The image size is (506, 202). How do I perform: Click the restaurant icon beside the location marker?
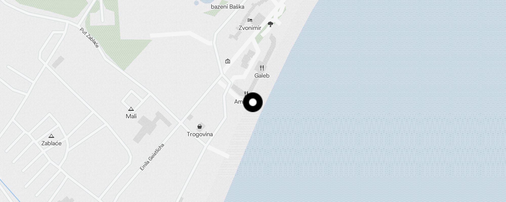(246, 93)
